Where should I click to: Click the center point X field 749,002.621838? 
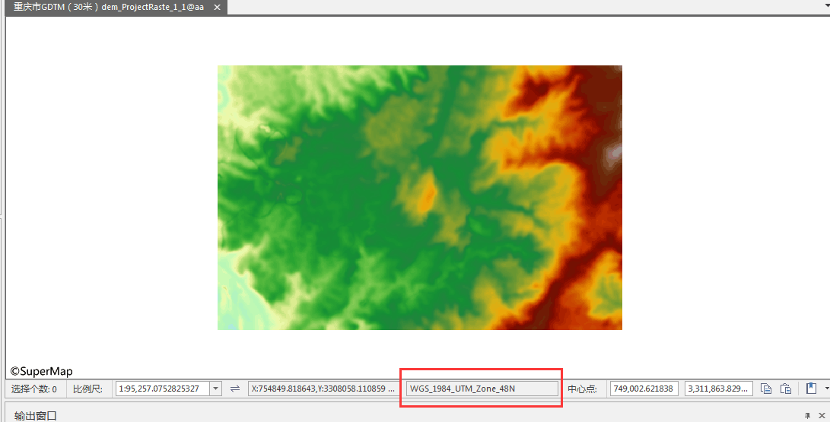point(644,389)
